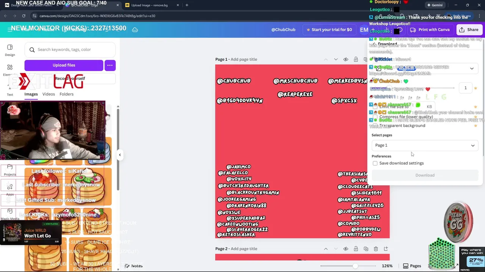Click the Share button
Image resolution: width=485 pixels, height=272 pixels.
(x=469, y=29)
